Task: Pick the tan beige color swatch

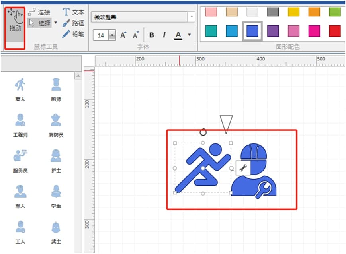Action: coord(232,12)
